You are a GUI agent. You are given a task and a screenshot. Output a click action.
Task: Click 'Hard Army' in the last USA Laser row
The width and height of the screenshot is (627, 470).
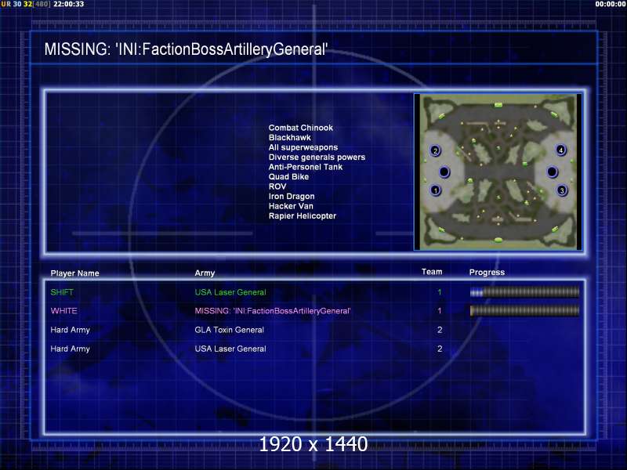pyautogui.click(x=70, y=349)
